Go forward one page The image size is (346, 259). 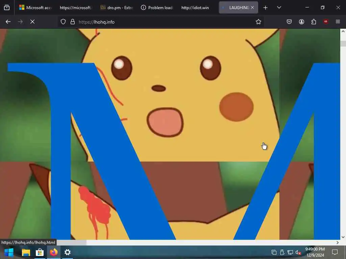pos(20,22)
